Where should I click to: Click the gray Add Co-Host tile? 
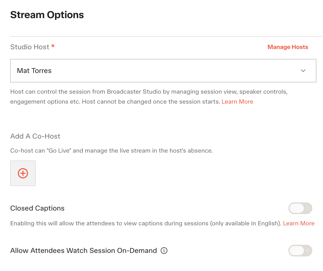coord(23,173)
